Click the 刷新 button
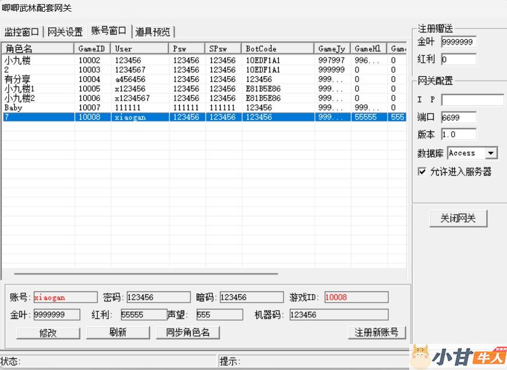This screenshot has height=370, width=507. coord(118,333)
